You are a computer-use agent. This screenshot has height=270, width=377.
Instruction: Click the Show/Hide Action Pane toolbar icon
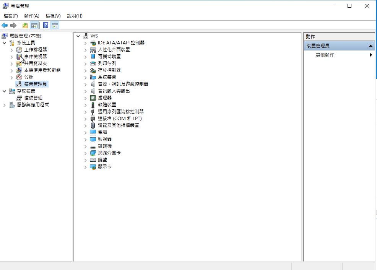(x=55, y=26)
